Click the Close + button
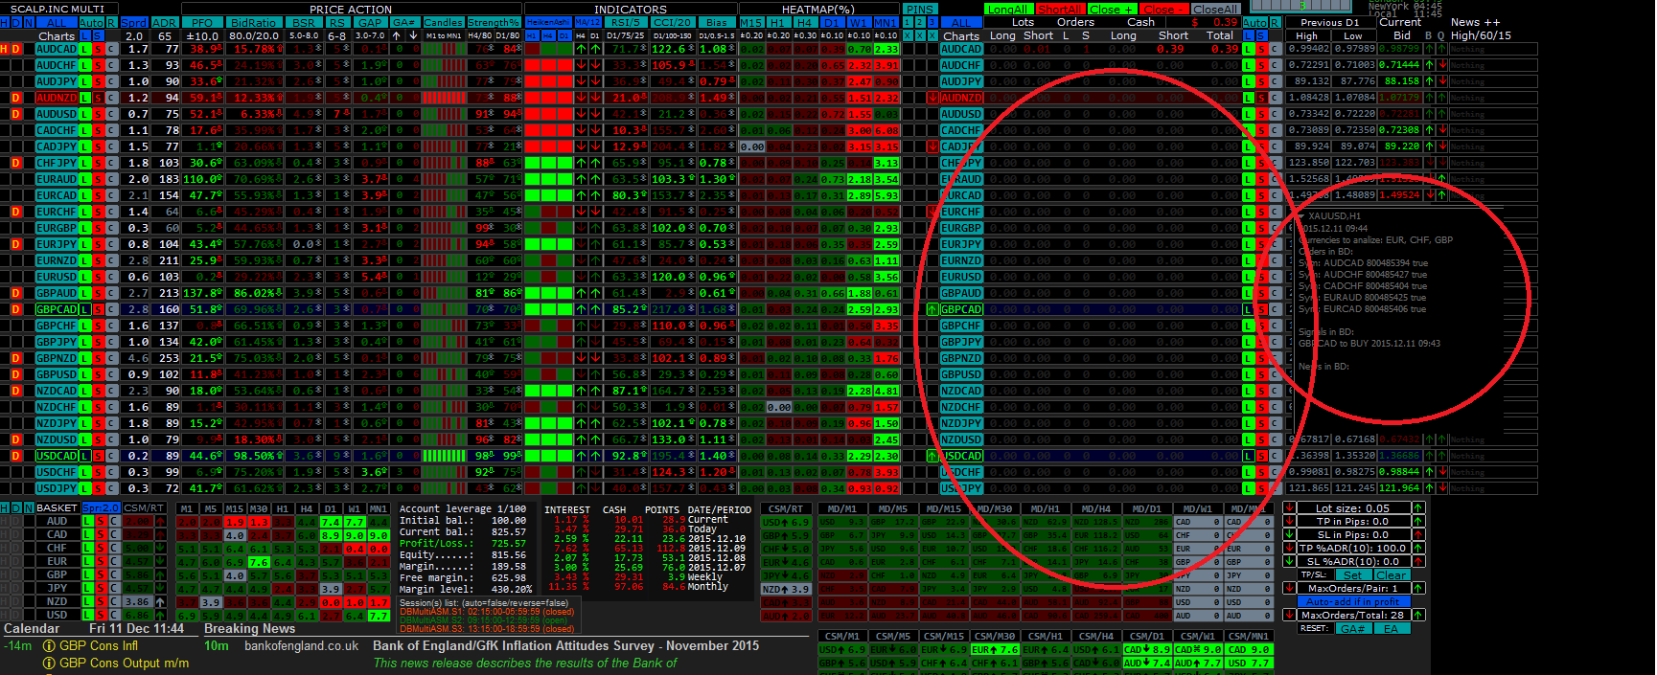Viewport: 1657px width, 675px height. 1113,10
